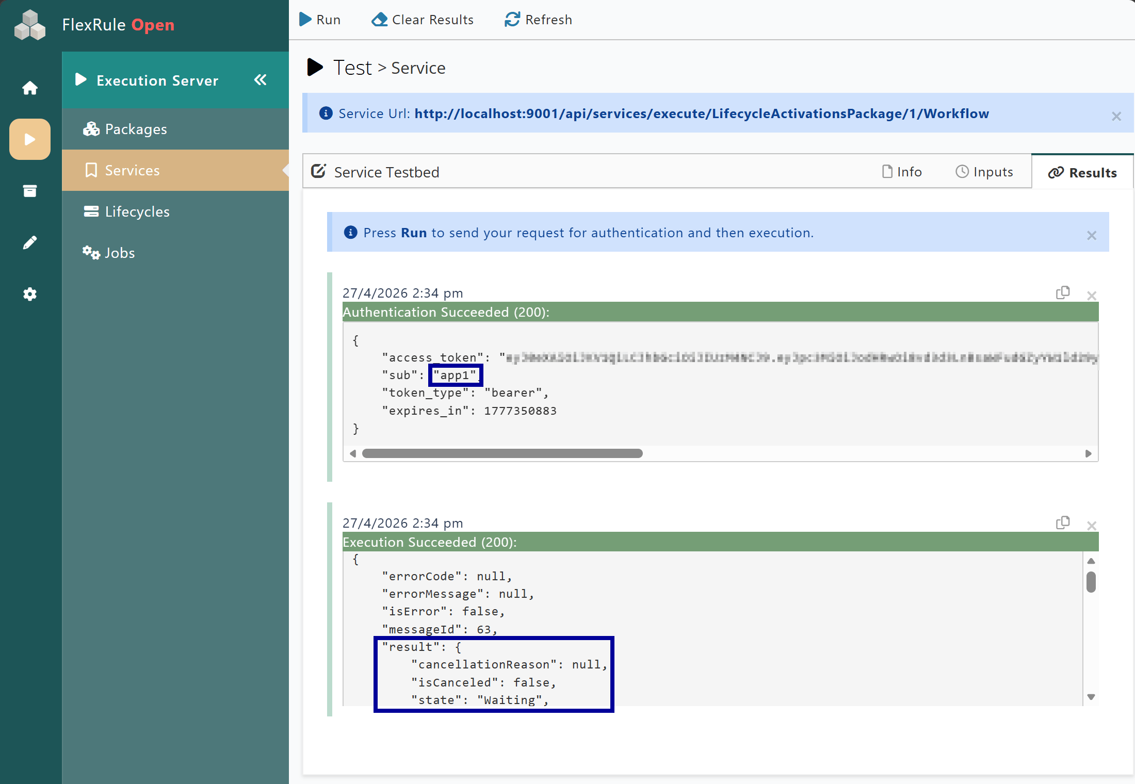Image resolution: width=1135 pixels, height=784 pixels.
Task: Open the pencil editor sidebar icon
Action: click(x=30, y=242)
